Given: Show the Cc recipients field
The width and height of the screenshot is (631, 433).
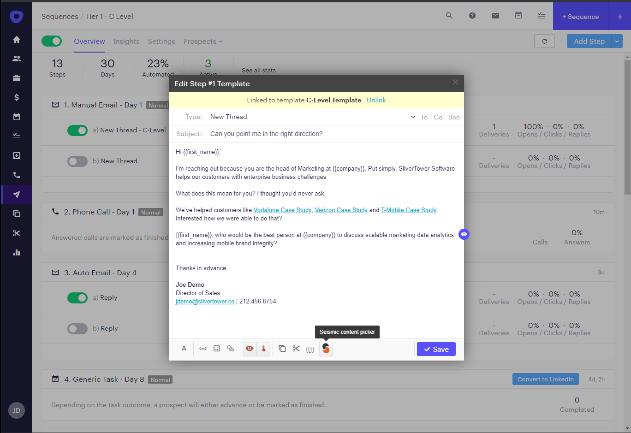Looking at the screenshot, I should click(438, 117).
